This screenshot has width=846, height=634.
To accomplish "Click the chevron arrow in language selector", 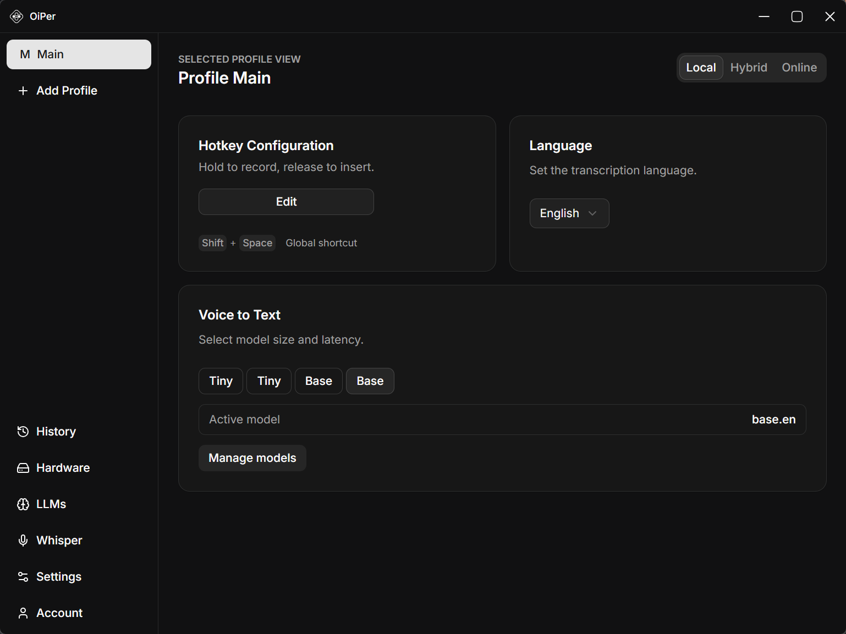I will click(592, 213).
